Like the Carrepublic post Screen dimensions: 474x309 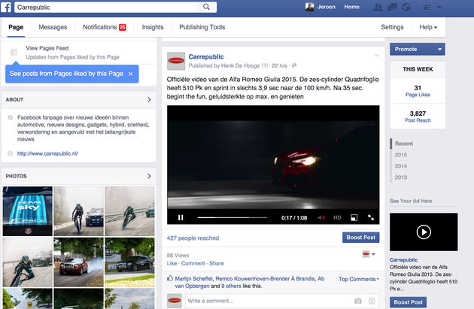172,263
